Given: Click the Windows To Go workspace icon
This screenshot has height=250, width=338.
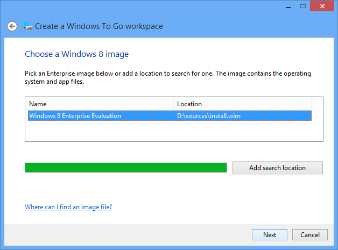Looking at the screenshot, I should point(28,26).
